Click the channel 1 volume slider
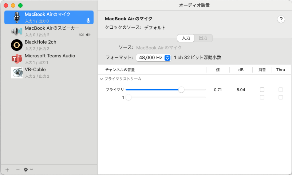 pos(166,97)
